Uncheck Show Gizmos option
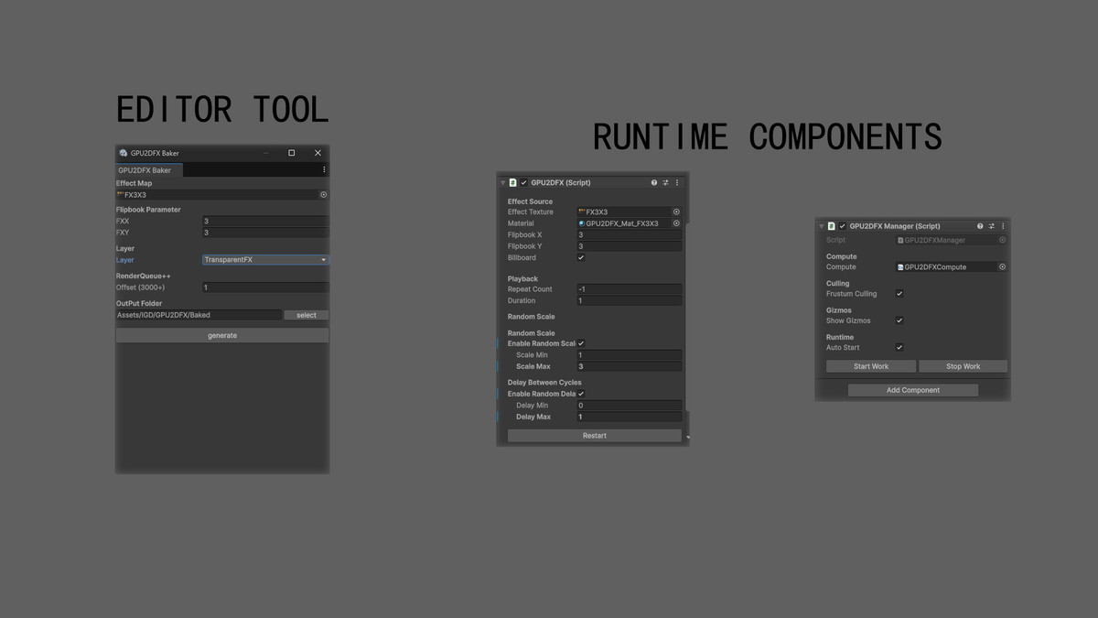The height and width of the screenshot is (618, 1098). 899,320
